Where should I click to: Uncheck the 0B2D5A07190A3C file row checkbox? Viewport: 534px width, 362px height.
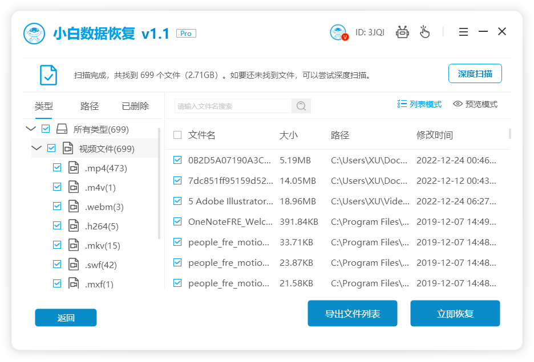177,160
